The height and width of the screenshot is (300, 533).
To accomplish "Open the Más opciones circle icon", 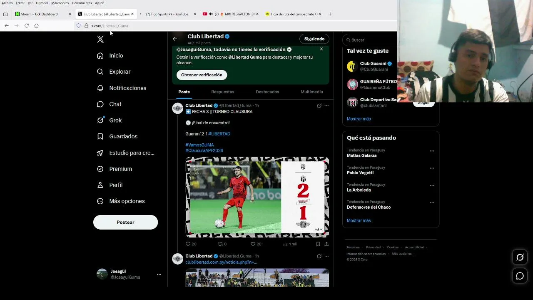I will click(100, 201).
